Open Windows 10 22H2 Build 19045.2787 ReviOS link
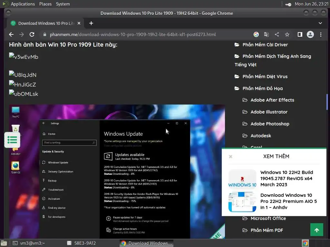The width and height of the screenshot is (330, 247). click(286, 178)
